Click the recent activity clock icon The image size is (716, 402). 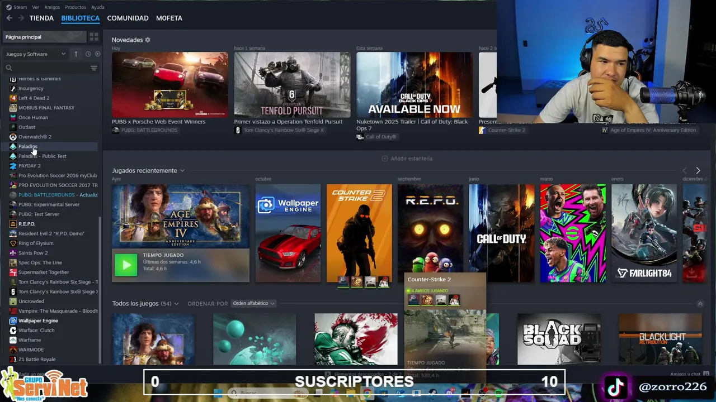(x=88, y=54)
